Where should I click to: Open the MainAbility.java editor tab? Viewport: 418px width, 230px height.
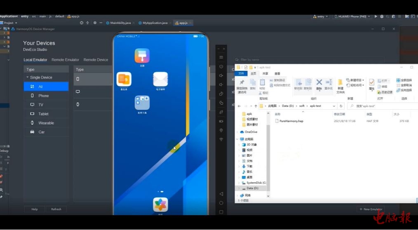point(121,23)
